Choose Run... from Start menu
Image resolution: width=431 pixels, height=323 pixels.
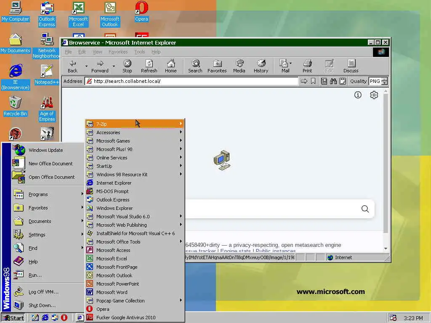[x=48, y=275]
